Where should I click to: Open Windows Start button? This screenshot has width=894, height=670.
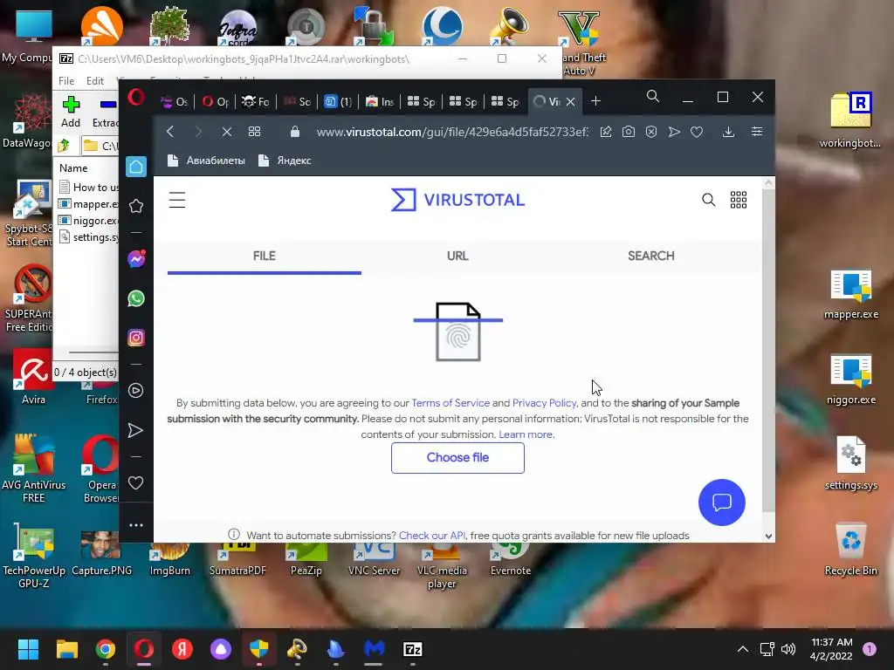click(28, 649)
